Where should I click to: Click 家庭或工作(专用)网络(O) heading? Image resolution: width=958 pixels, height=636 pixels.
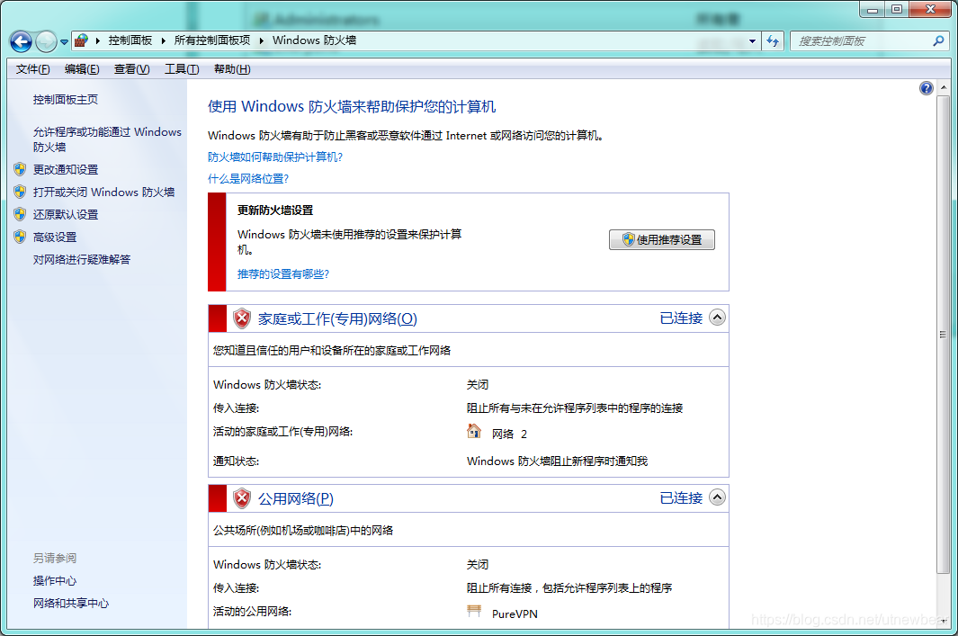[337, 319]
